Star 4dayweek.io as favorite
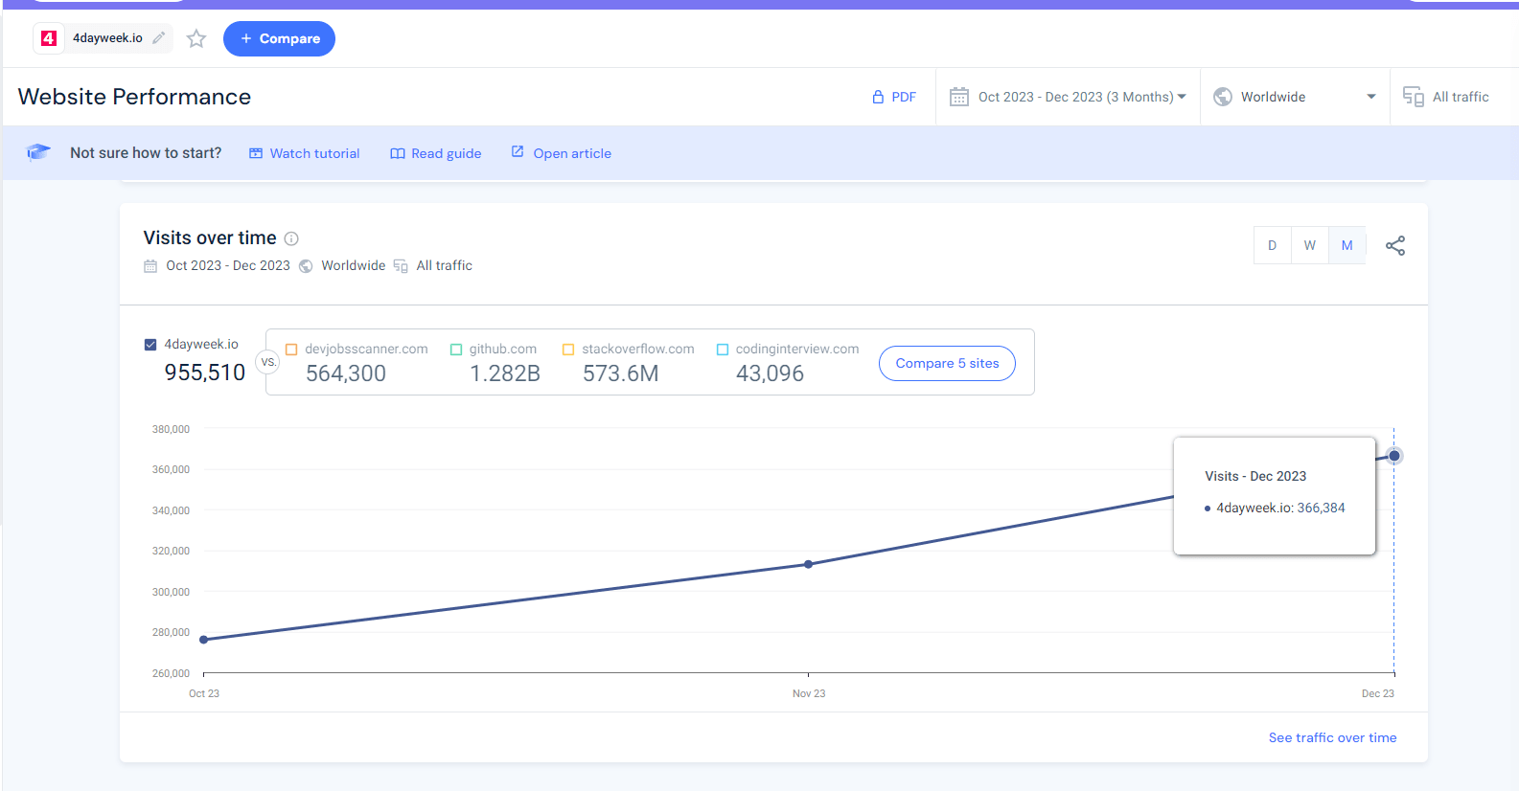Viewport: 1519px width, 791px height. (x=196, y=38)
